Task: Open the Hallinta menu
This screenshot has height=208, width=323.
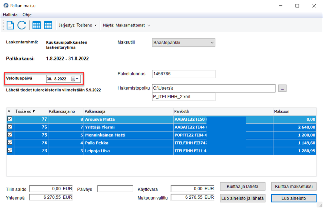Action: pos(10,15)
